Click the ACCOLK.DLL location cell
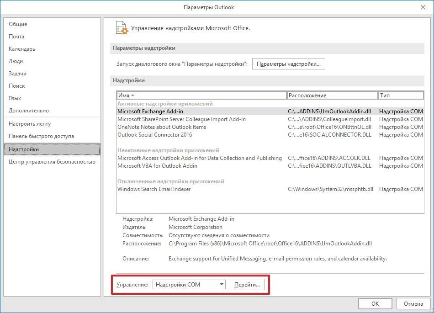The image size is (434, 313). 329,158
